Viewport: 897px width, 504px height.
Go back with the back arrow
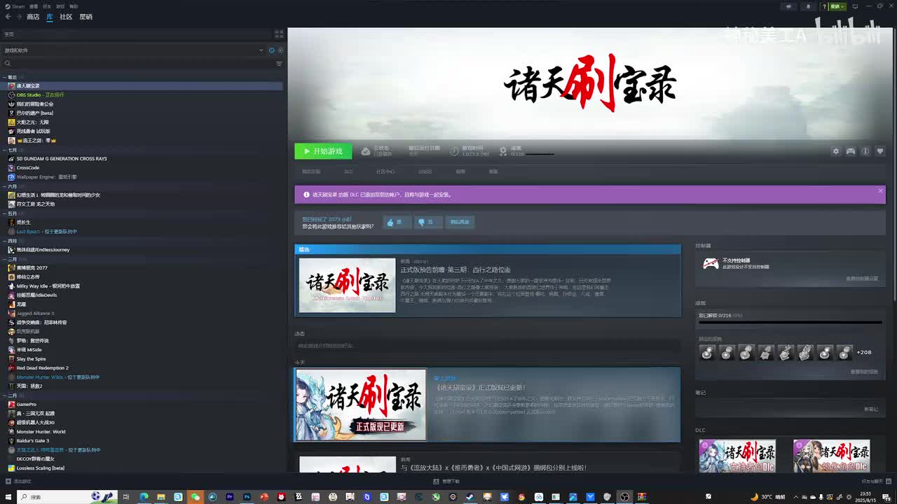[x=8, y=17]
